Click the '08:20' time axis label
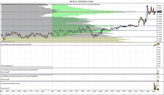Viewport: 164px width, 95px height. point(148,91)
